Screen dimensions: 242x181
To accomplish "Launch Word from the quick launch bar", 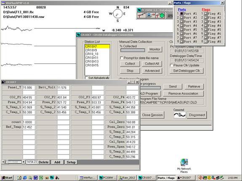I will click(x=35, y=178).
